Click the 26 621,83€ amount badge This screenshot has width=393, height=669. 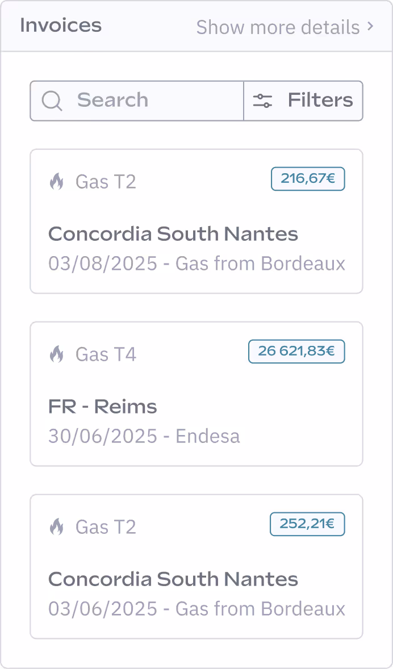(x=296, y=351)
